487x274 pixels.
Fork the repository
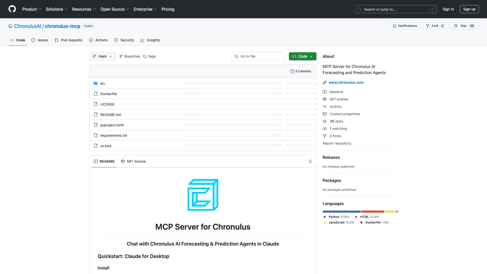[435, 26]
